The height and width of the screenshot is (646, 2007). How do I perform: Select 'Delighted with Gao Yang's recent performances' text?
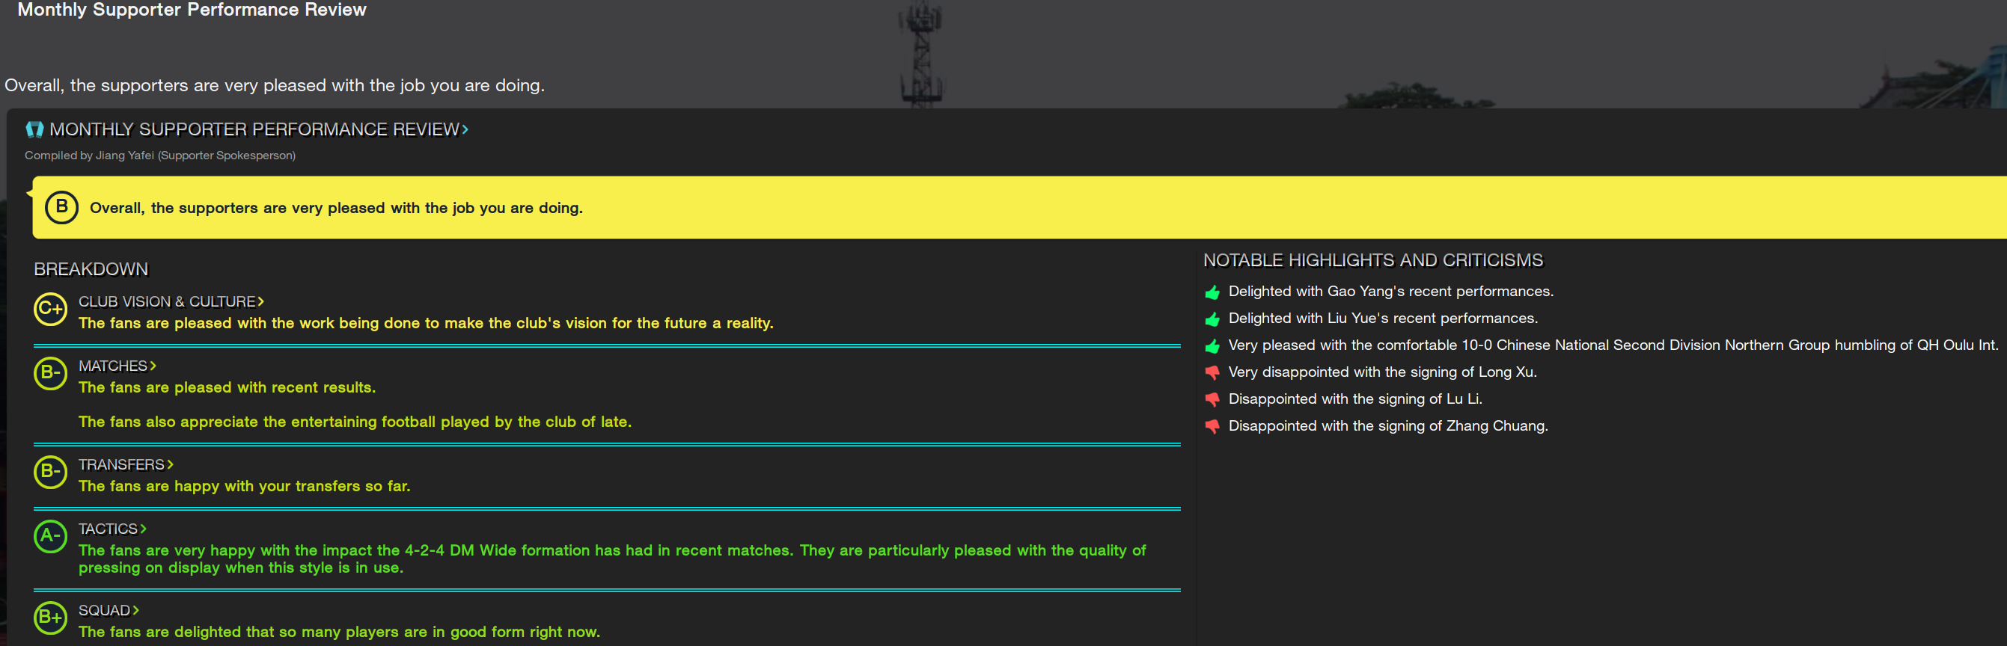click(x=1390, y=291)
